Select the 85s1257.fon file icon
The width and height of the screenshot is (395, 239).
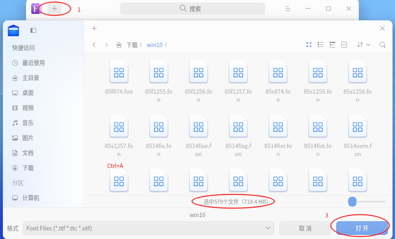click(x=119, y=127)
